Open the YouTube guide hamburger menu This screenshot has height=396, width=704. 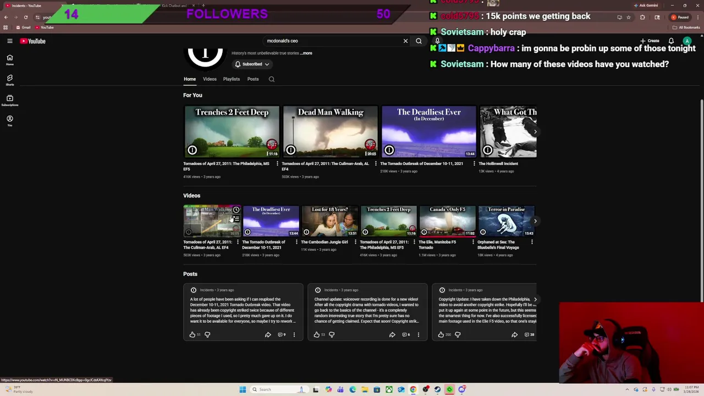(x=10, y=41)
